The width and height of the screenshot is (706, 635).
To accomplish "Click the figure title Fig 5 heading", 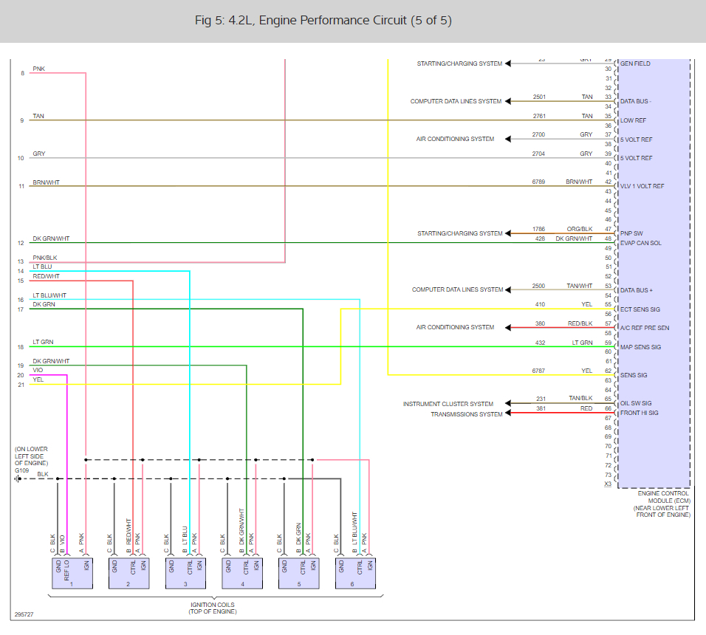I will pos(323,20).
